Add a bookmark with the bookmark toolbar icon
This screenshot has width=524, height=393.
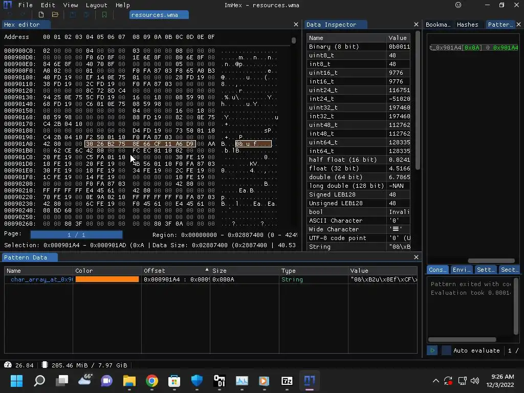(x=104, y=15)
